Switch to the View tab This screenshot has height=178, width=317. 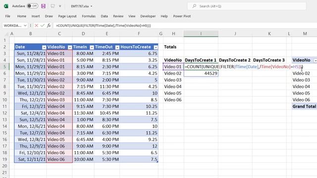(x=132, y=16)
